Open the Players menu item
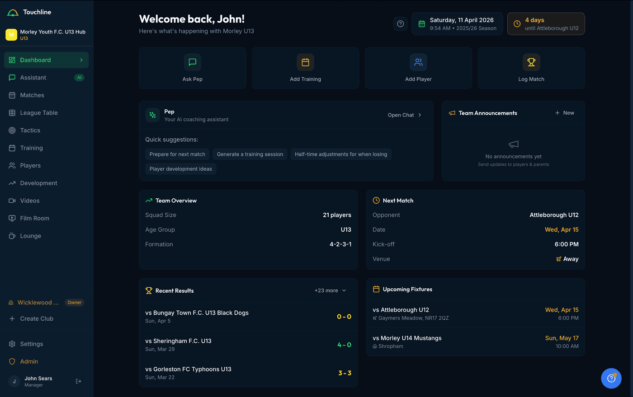Viewport: 633px width, 397px height. click(x=47, y=166)
